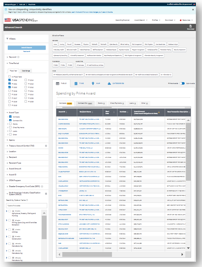Open the Profiles dropdown menu
The height and width of the screenshot is (267, 202).
tap(156, 20)
